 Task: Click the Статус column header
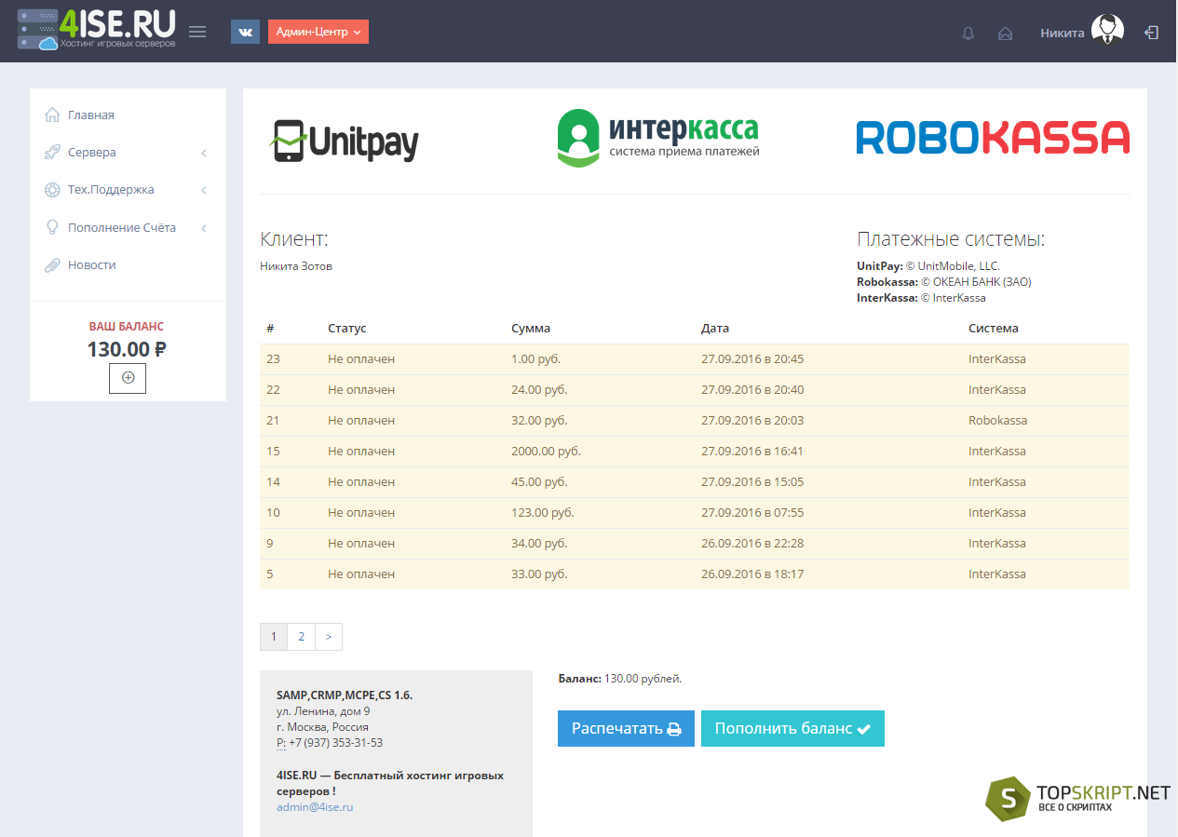coord(347,329)
